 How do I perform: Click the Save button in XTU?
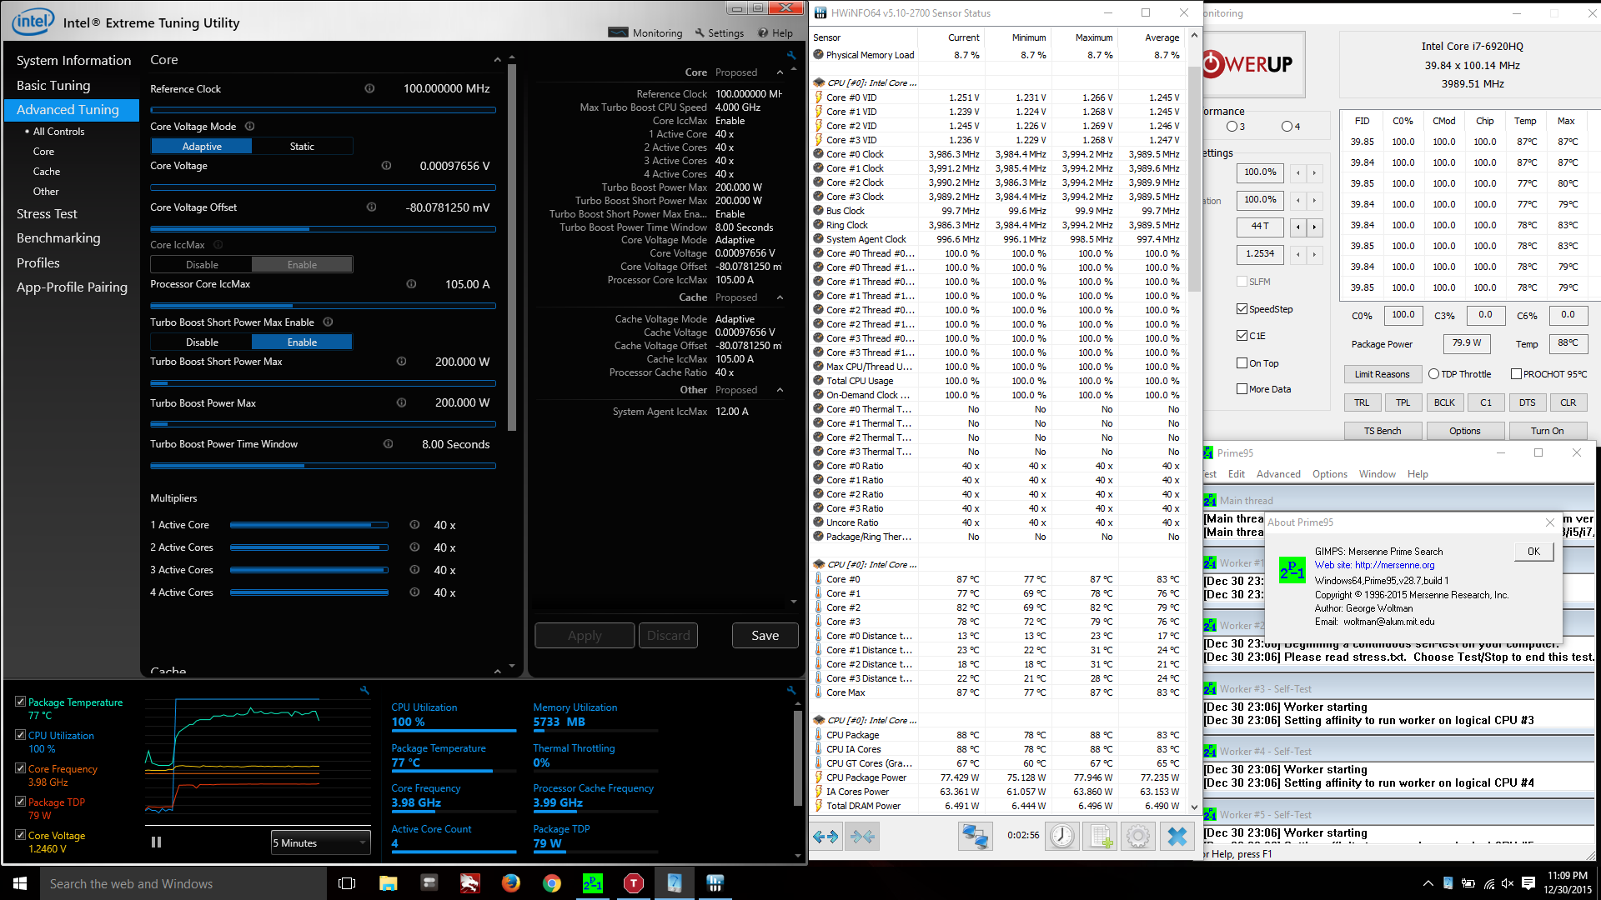click(x=765, y=636)
